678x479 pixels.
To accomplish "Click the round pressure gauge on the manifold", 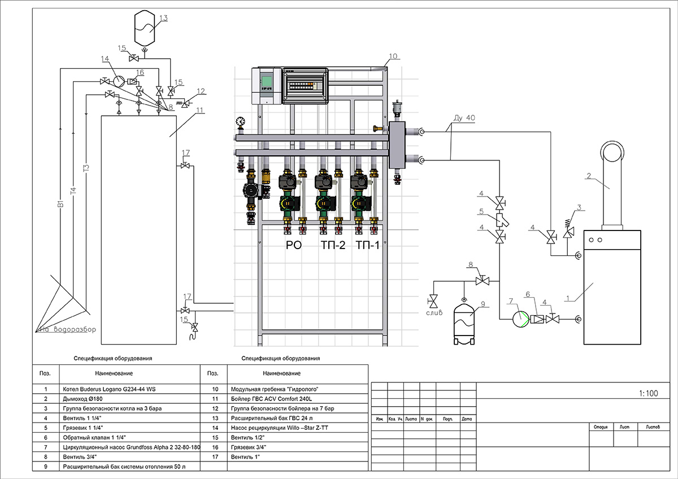I will click(241, 121).
